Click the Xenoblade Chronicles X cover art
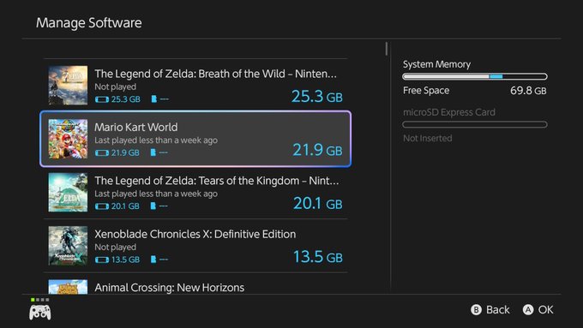 tap(68, 246)
